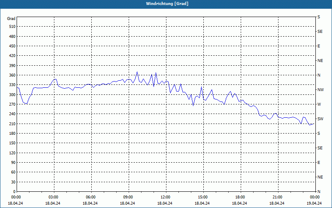This screenshot has width=332, height=208.
Task: Click the 'Windrichtung [Grad]' chart title
Action: point(167,4)
